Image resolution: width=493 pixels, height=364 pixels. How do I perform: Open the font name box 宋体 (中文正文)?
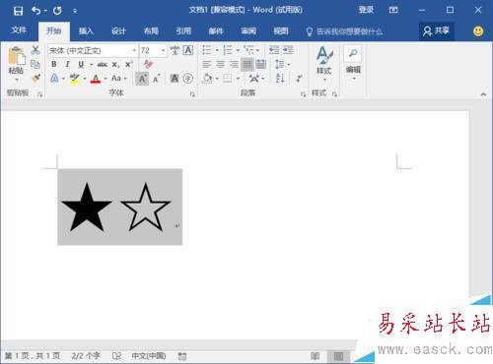pyautogui.click(x=92, y=50)
